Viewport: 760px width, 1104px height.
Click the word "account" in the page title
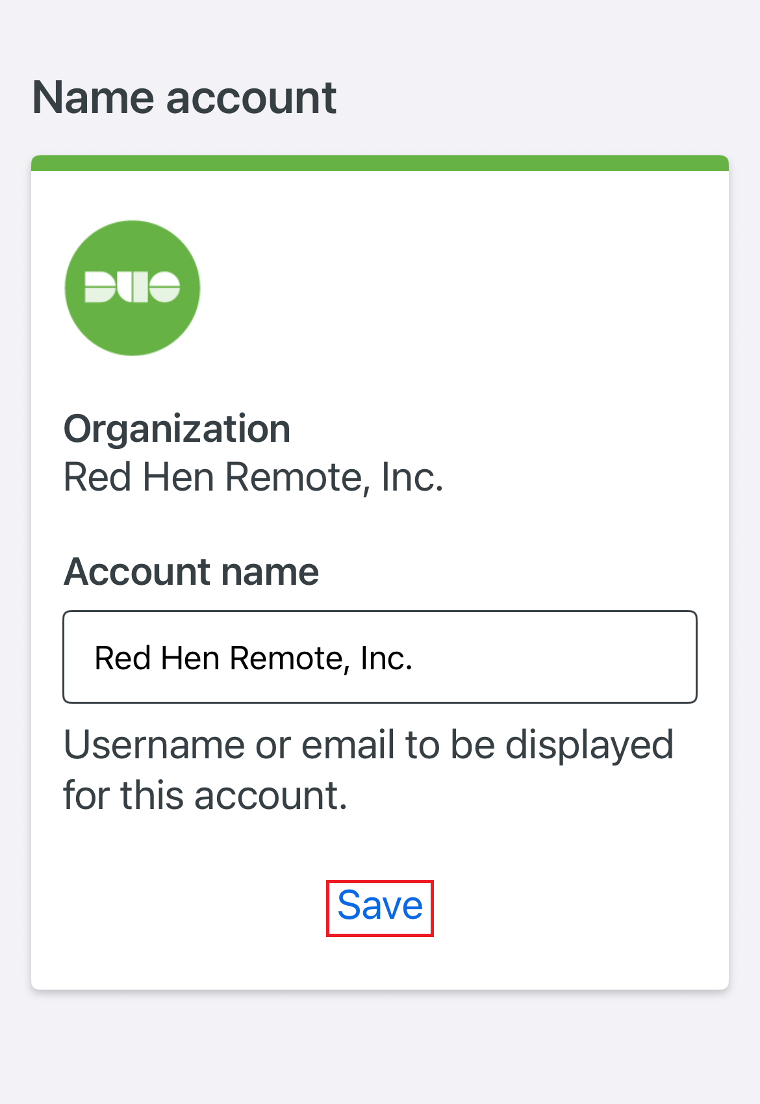point(251,99)
